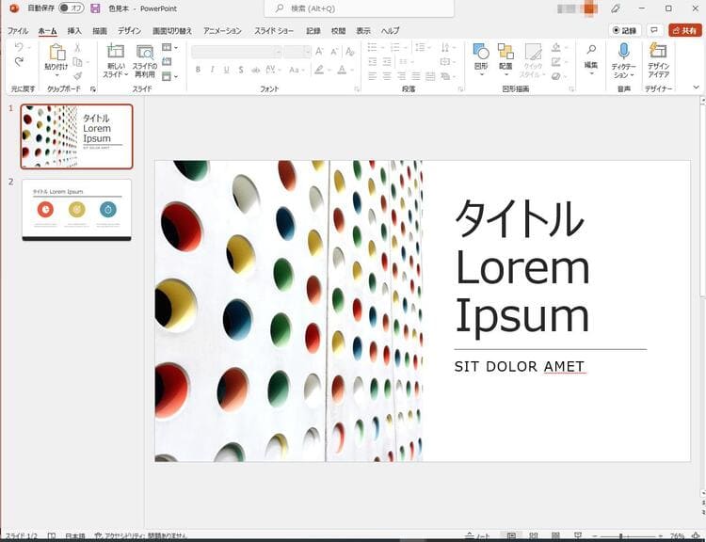Click the Paste (貼り付け) clipboard icon

pos(56,52)
